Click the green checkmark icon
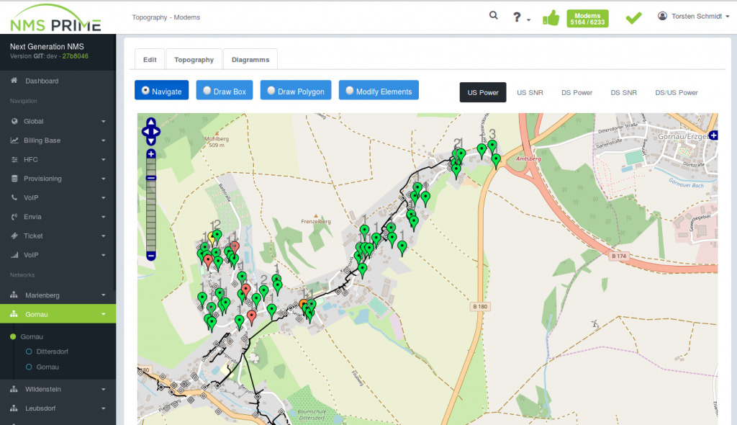 [x=633, y=18]
